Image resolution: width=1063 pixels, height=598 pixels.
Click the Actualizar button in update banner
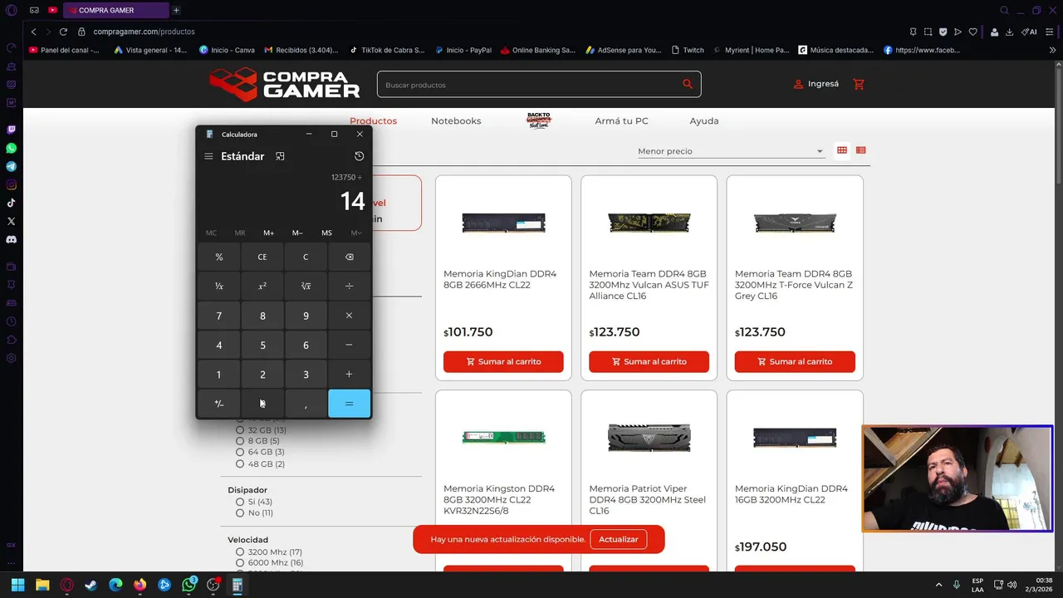[619, 539]
